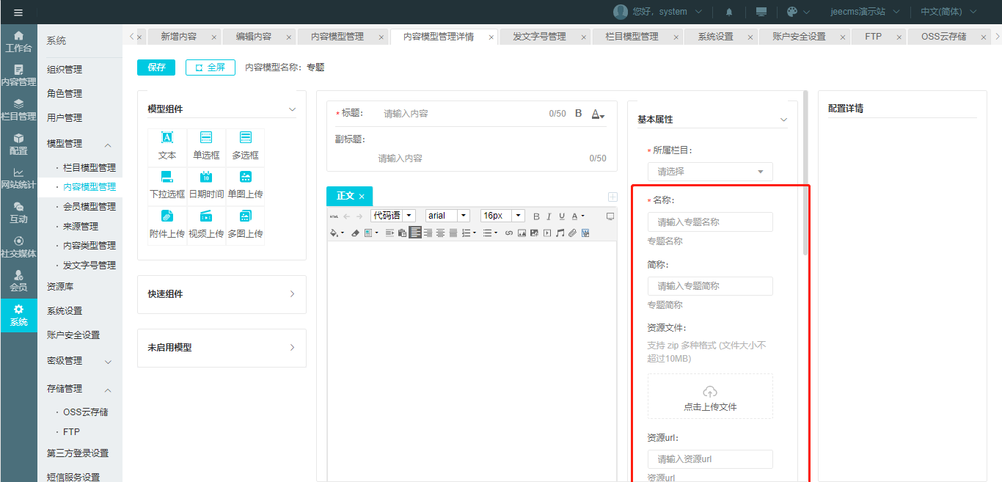1002x482 pixels.
Task: Open the 所属栏目 dropdown
Action: [x=709, y=172]
